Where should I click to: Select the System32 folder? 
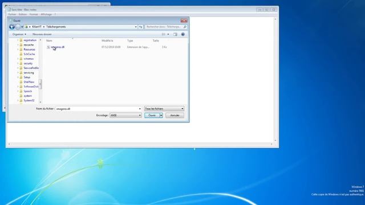pyautogui.click(x=29, y=101)
